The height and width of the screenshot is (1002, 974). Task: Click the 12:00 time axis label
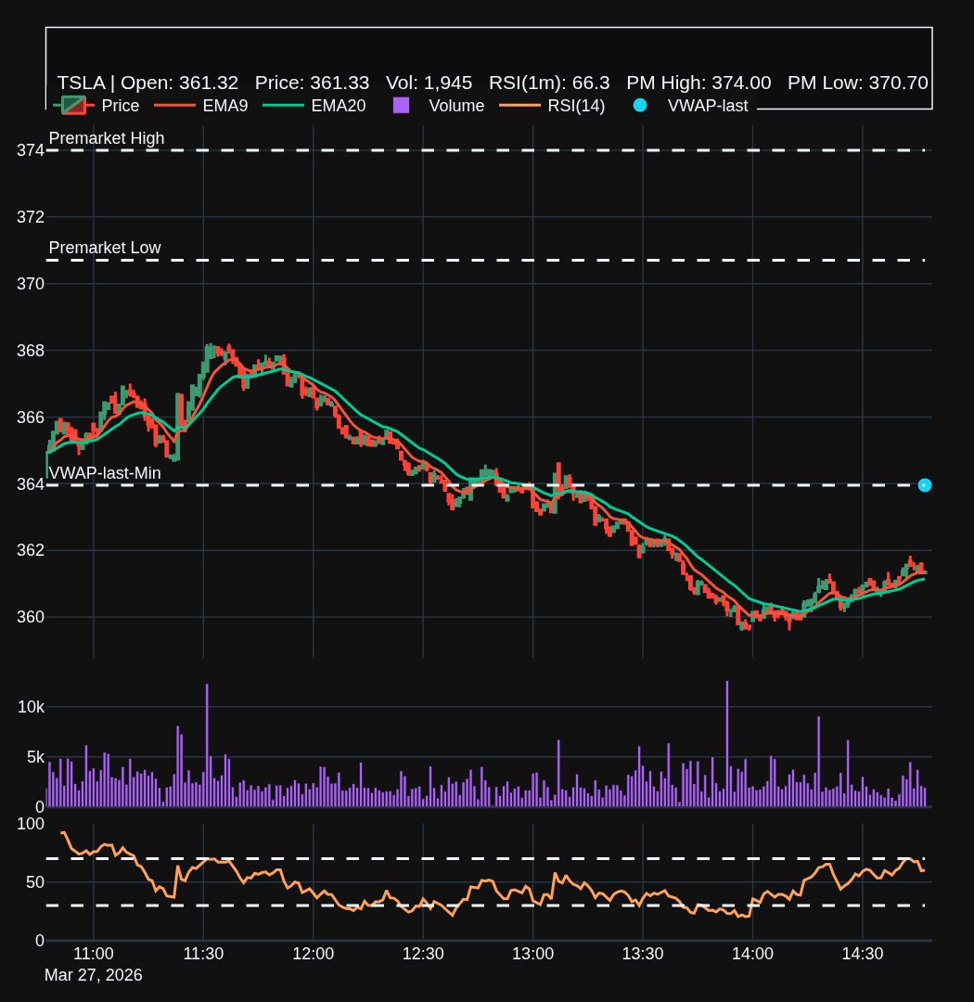[314, 954]
